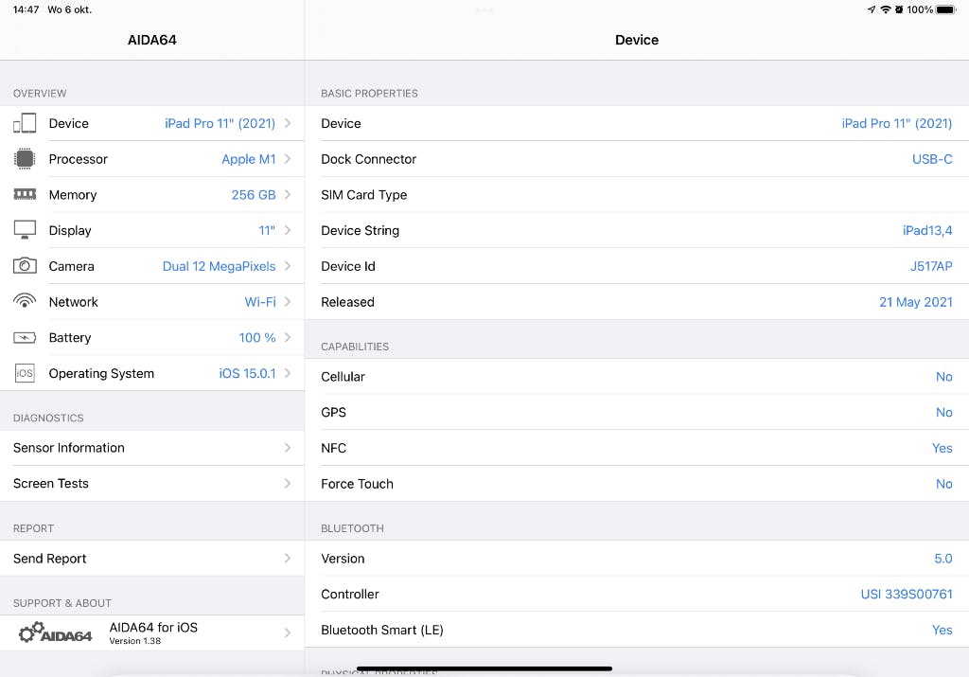969x677 pixels.
Task: Click the 'iOS 15.0.1' value
Action: tap(247, 373)
